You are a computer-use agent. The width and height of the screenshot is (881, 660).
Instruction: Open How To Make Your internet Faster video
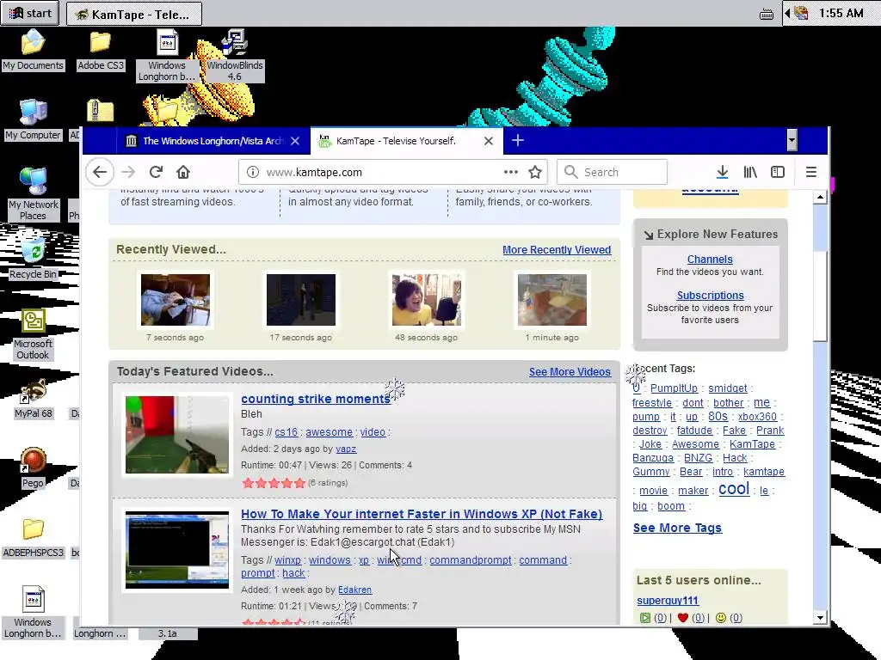[422, 514]
